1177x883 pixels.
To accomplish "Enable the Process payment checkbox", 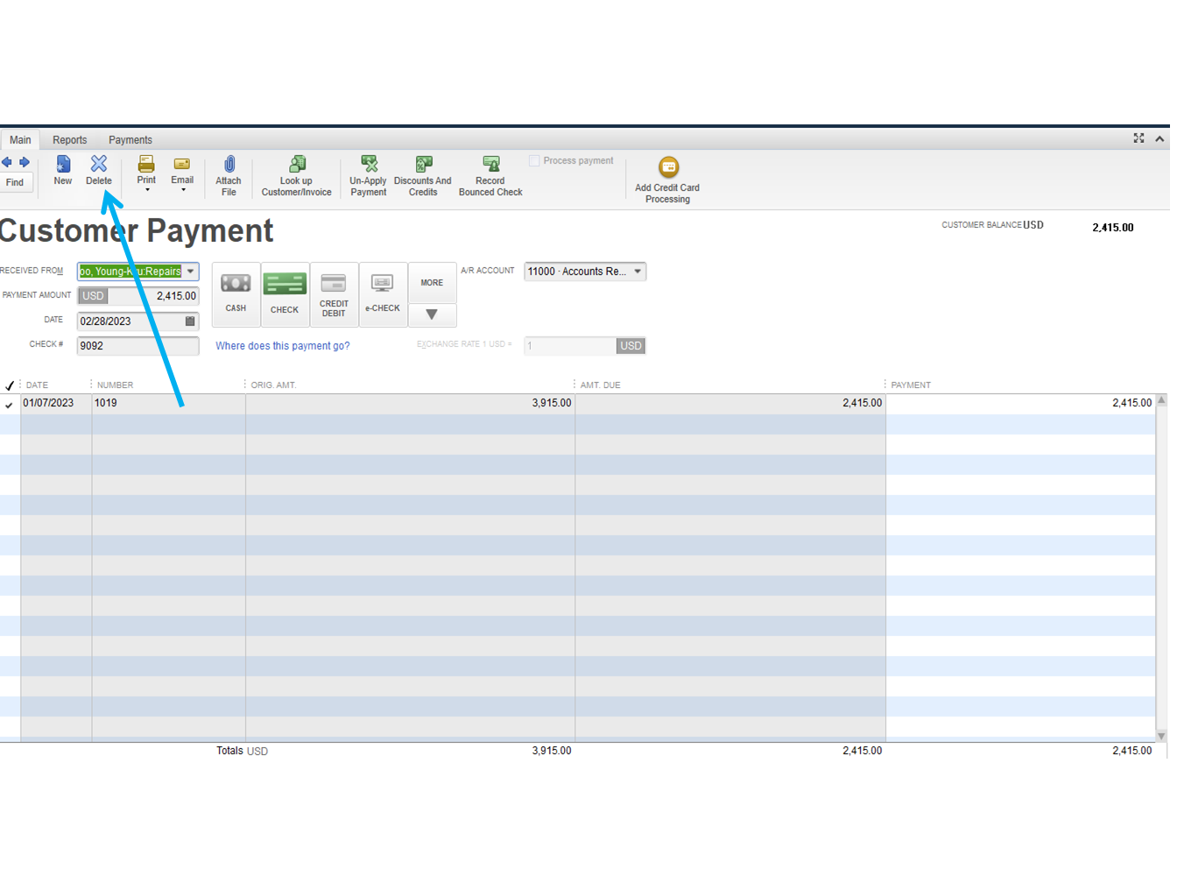I will point(534,161).
